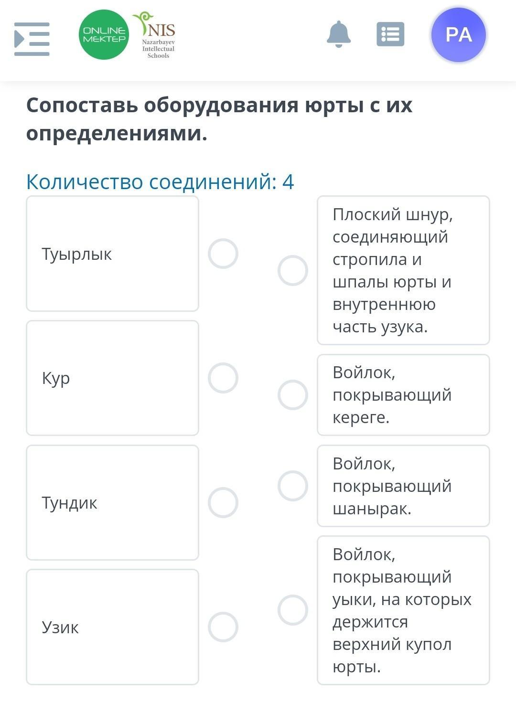Open the list view icon
Image resolution: width=516 pixels, height=723 pixels.
(390, 34)
